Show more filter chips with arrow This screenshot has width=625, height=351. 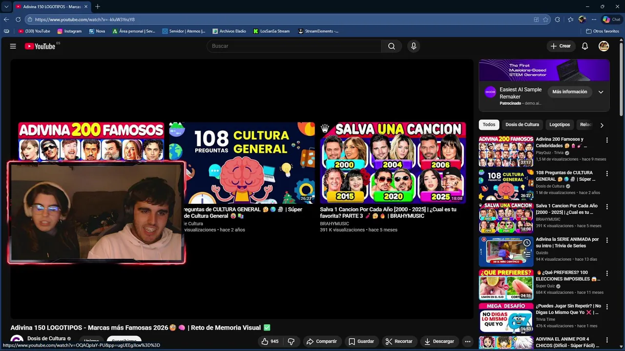[x=602, y=125]
